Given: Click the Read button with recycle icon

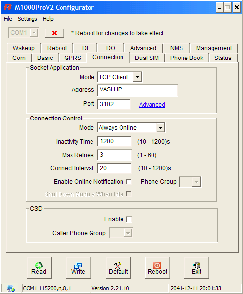Looking at the screenshot, I should [39, 267].
